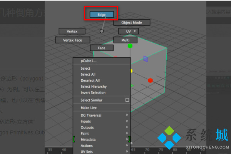Viewport: 231px width, 154px height.
Task: Choose Deselect All menu entry
Action: [90, 80]
